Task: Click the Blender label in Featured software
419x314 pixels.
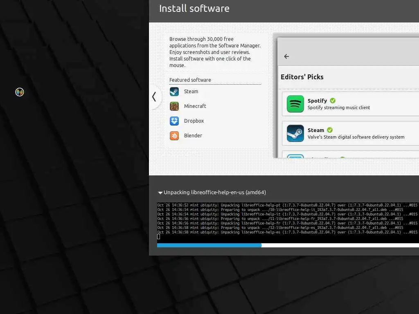Action: click(193, 135)
